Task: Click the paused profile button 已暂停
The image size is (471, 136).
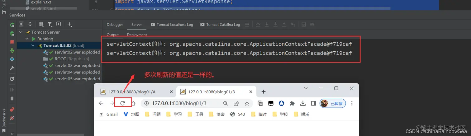Action: pos(333,103)
